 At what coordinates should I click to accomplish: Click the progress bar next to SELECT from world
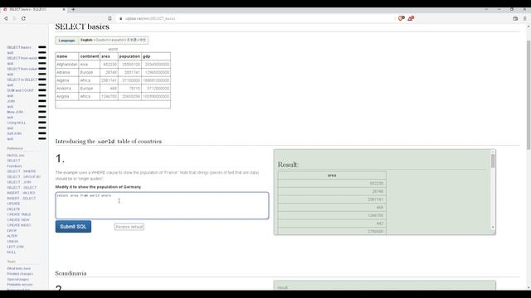pos(42,58)
